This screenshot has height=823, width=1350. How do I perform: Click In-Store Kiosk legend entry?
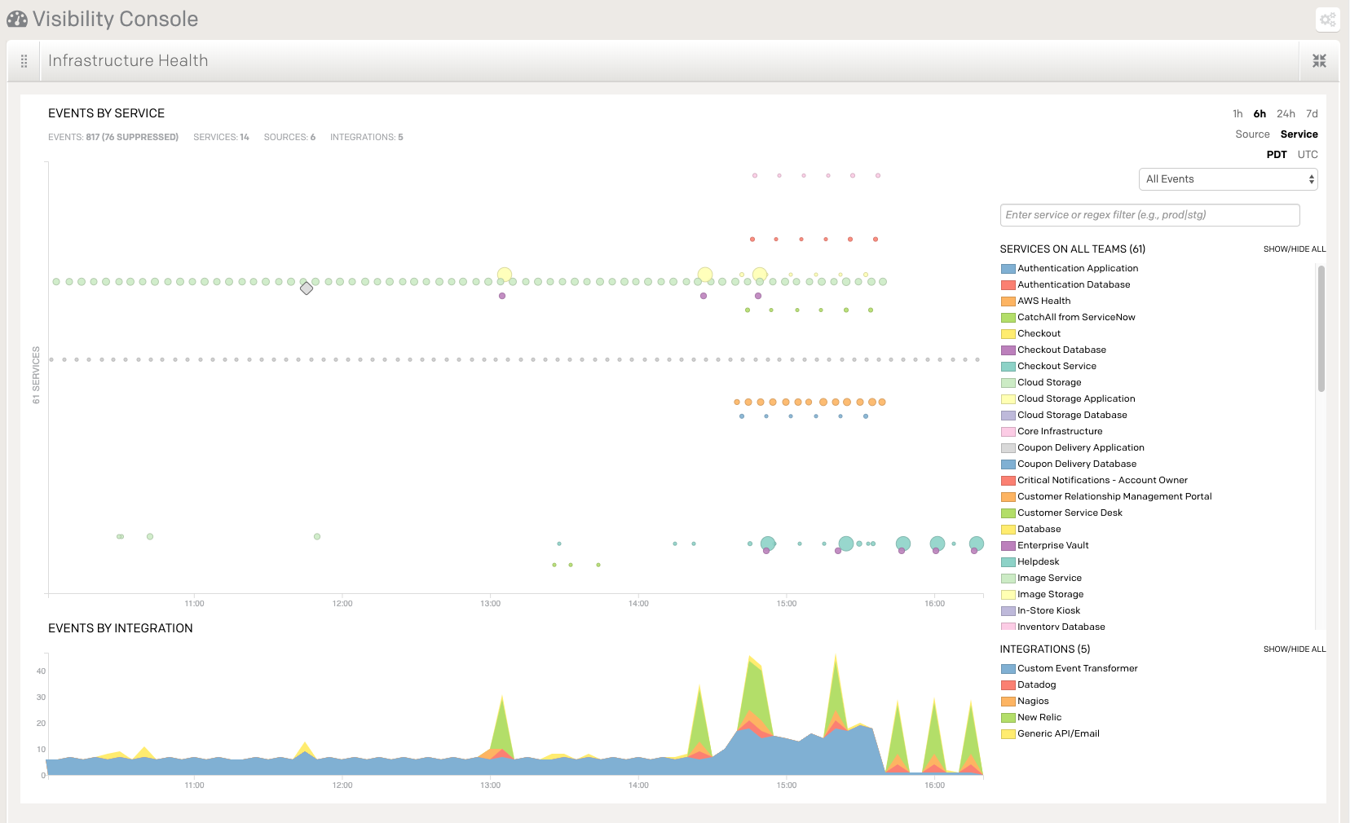tap(1041, 611)
